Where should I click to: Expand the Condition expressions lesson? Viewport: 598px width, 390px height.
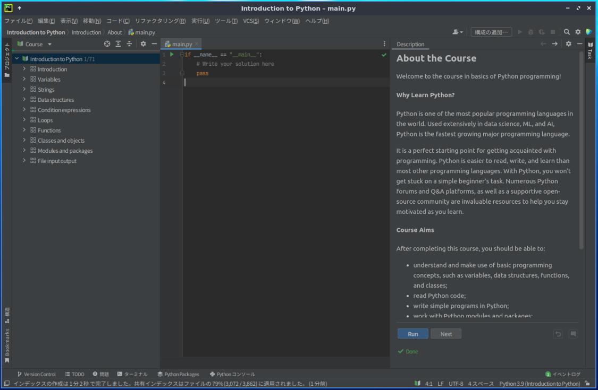click(x=24, y=110)
